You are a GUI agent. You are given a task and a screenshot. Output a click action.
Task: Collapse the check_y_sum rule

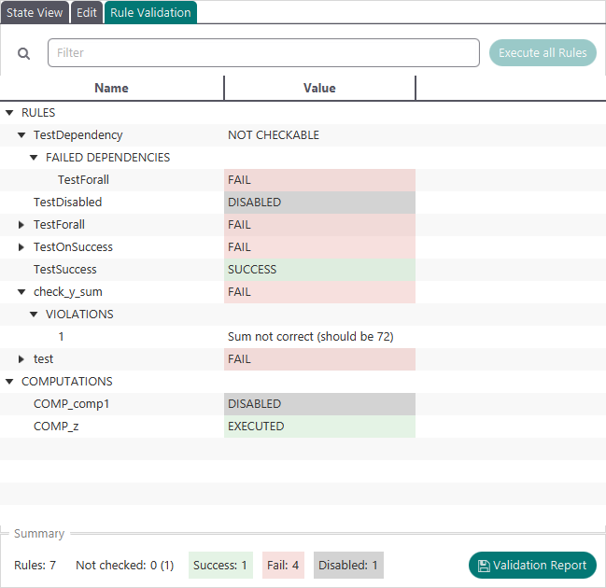click(x=21, y=292)
